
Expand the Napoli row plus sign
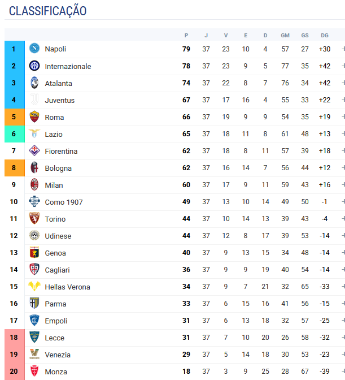pos(343,49)
